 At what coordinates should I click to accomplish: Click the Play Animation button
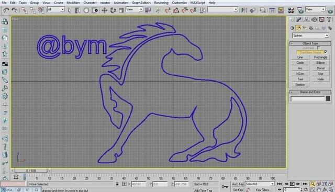tap(292, 184)
